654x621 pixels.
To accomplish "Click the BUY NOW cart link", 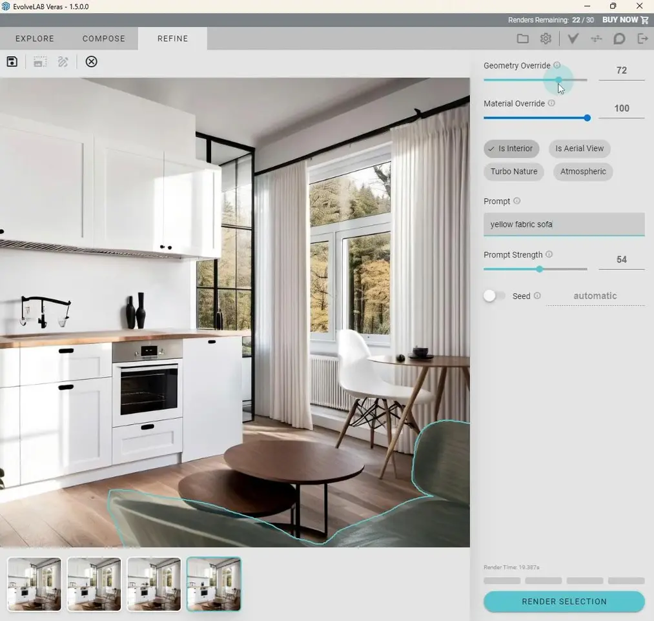I will pyautogui.click(x=625, y=20).
